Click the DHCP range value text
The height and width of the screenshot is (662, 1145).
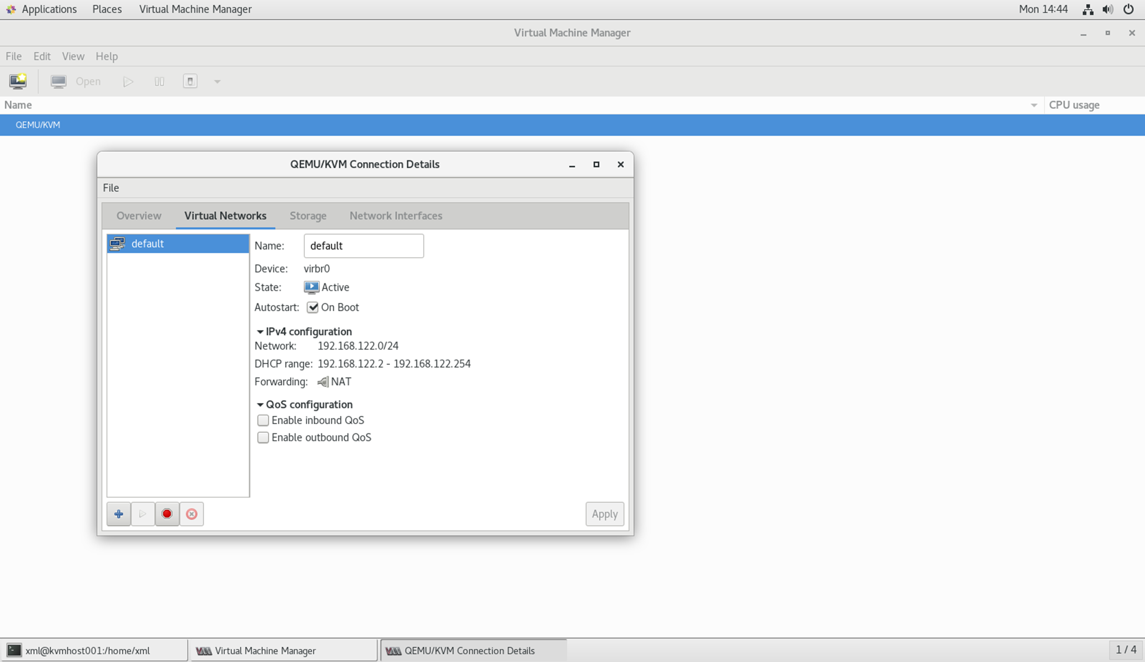coord(394,364)
